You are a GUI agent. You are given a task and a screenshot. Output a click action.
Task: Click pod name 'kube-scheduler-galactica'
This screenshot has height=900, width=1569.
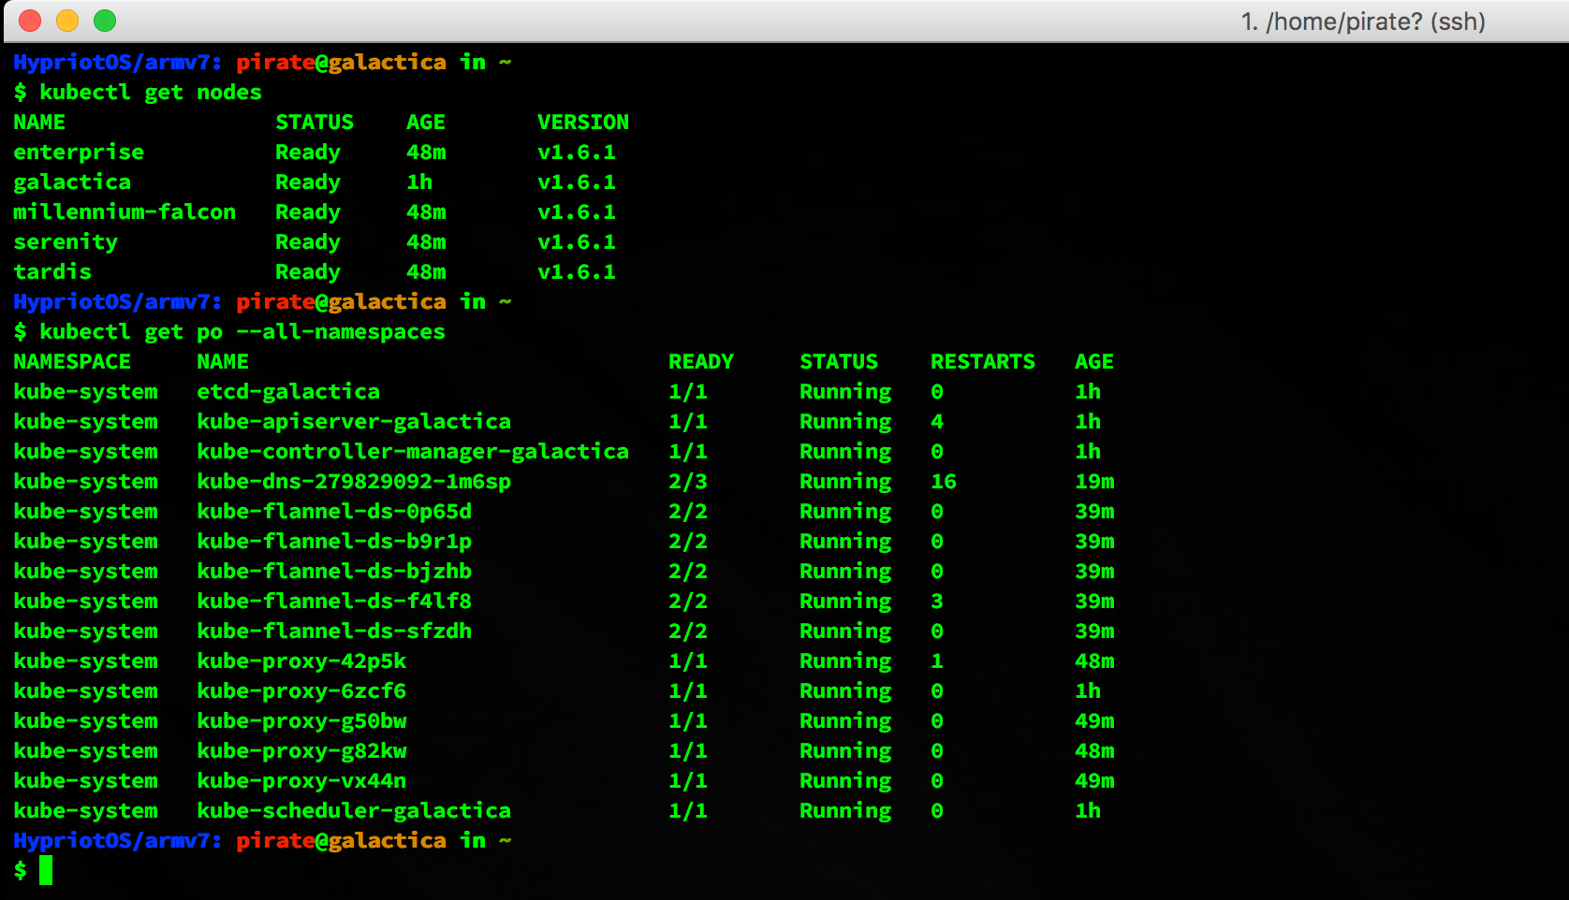coord(354,811)
